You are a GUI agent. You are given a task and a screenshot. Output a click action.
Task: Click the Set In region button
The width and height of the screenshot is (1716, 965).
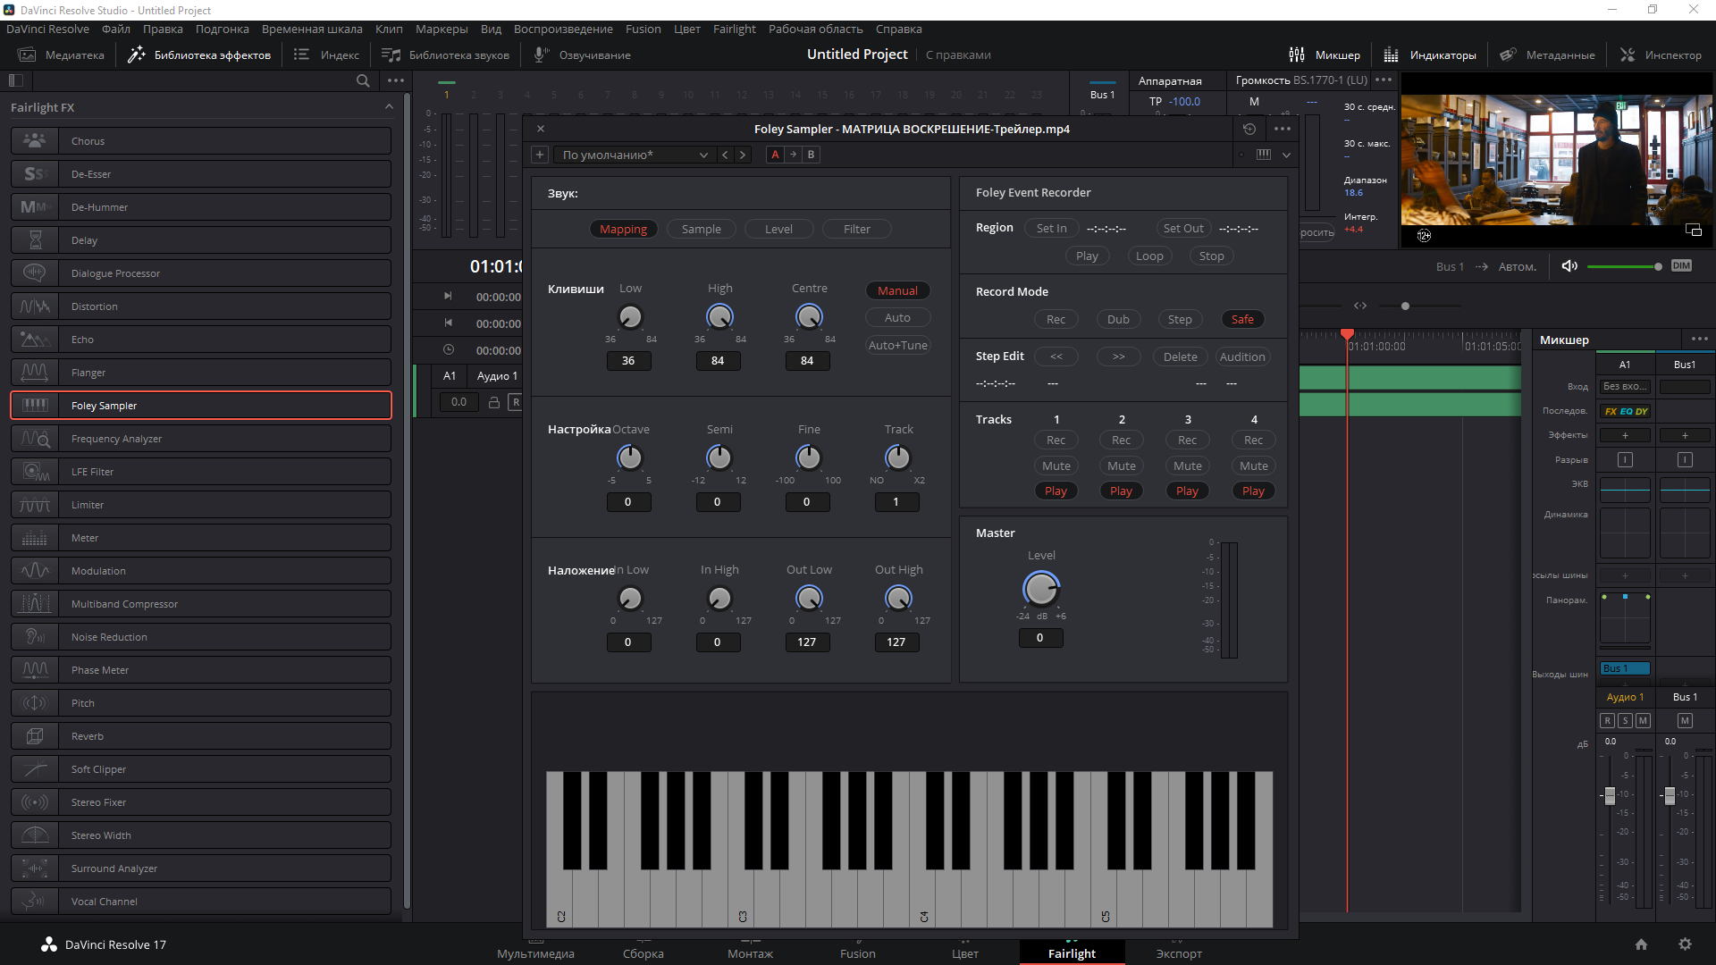pyautogui.click(x=1051, y=229)
